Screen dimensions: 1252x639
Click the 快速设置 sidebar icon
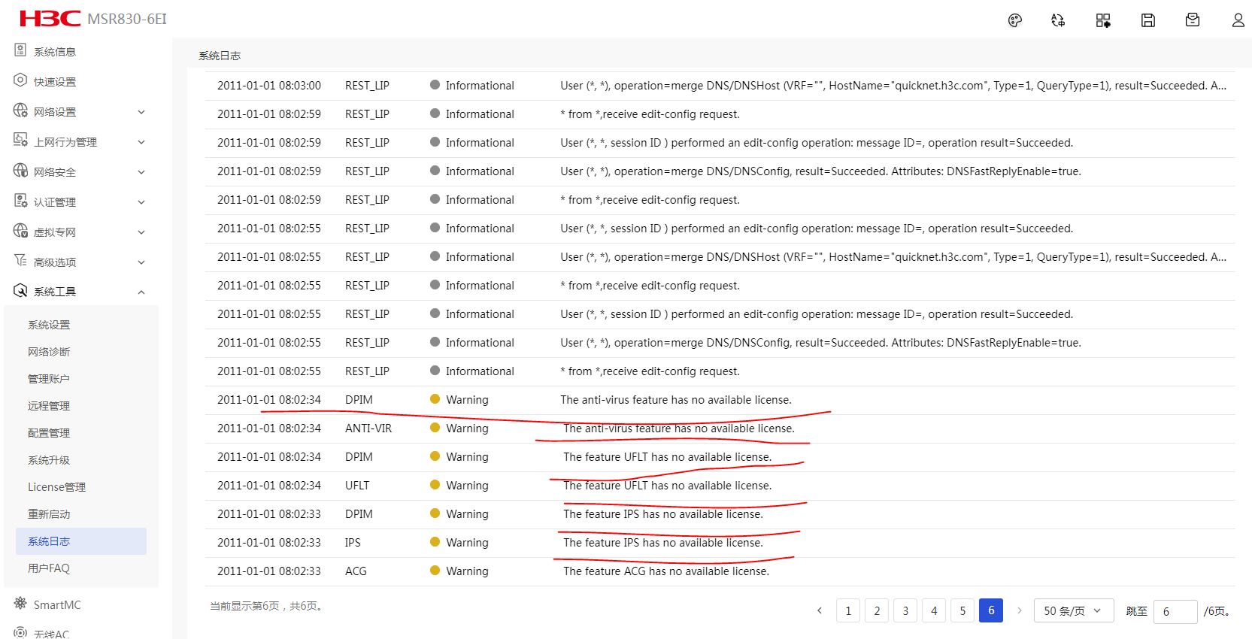20,80
